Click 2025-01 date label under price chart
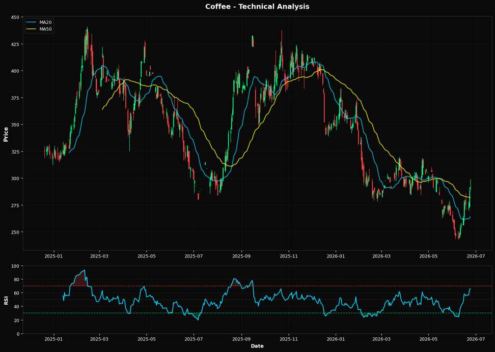 pyautogui.click(x=53, y=256)
